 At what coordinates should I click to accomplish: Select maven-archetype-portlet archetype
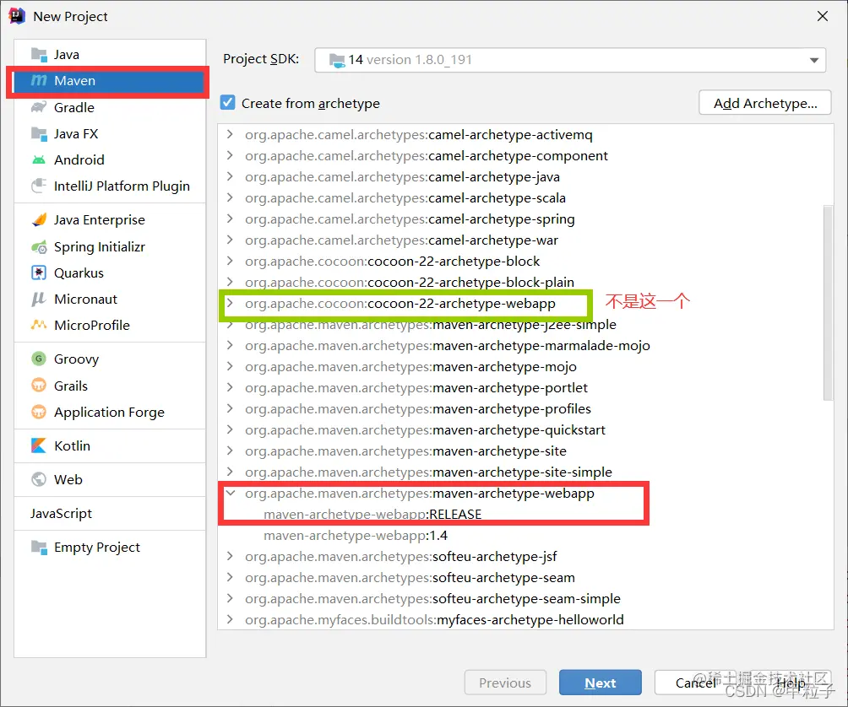pyautogui.click(x=416, y=388)
